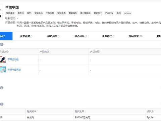Switch to the 主营业务 tab

tap(26, 36)
